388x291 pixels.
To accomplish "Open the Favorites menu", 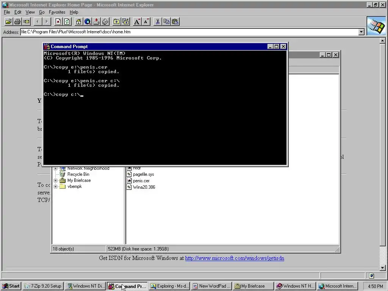I will click(57, 12).
